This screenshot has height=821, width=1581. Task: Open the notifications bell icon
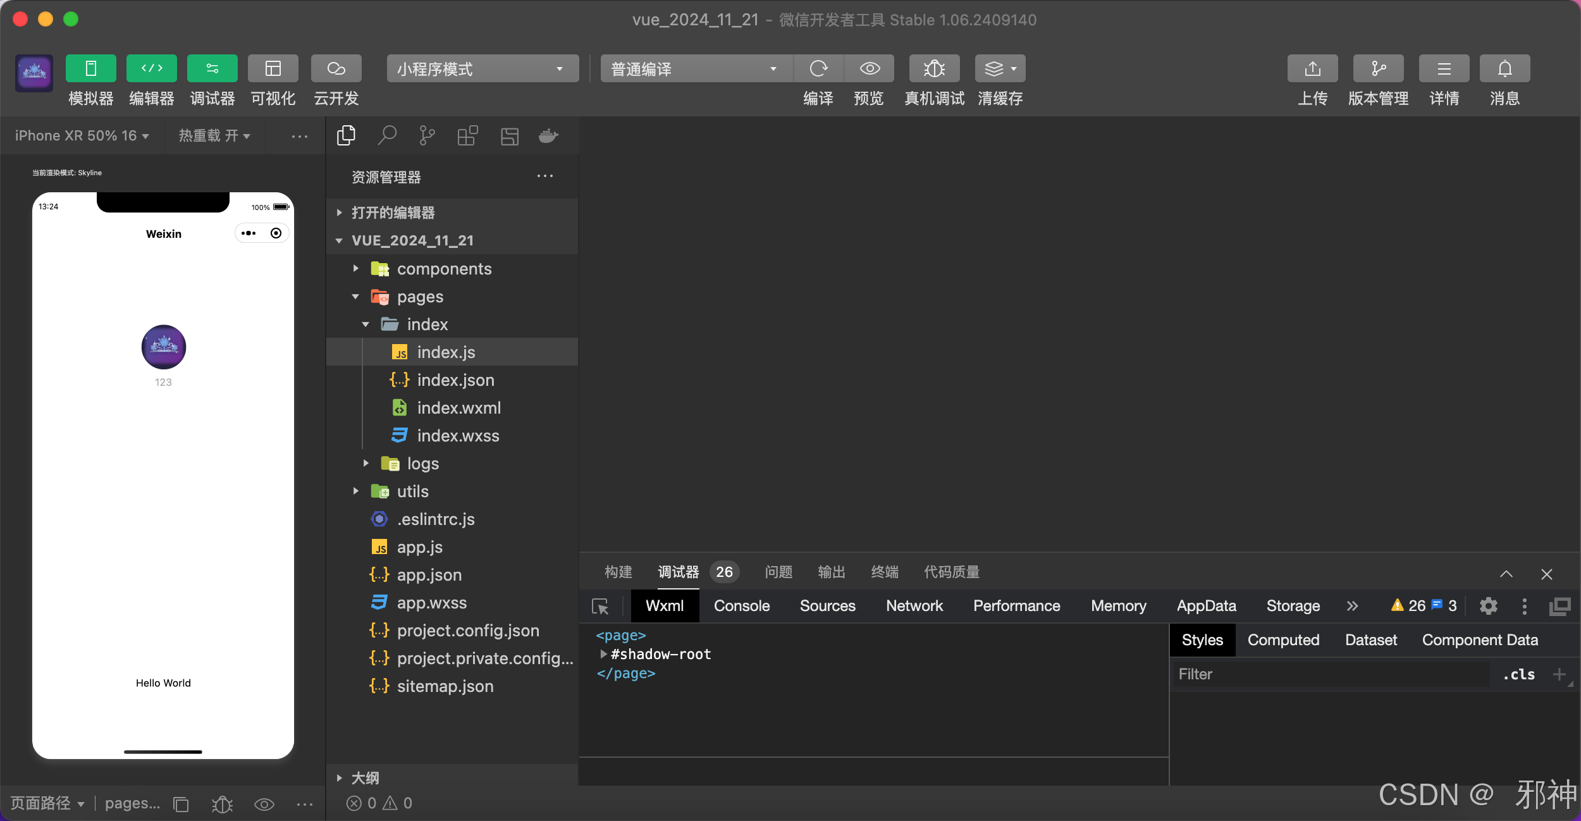coord(1504,69)
